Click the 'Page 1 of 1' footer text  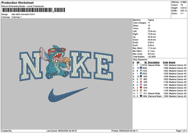click(181, 131)
